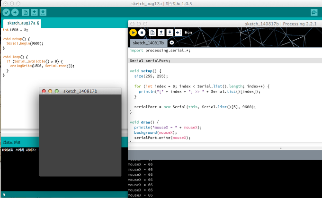The width and height of the screenshot is (322, 198).
Task: Click the Arduino status message '업로드 완료'
Action: [11, 142]
